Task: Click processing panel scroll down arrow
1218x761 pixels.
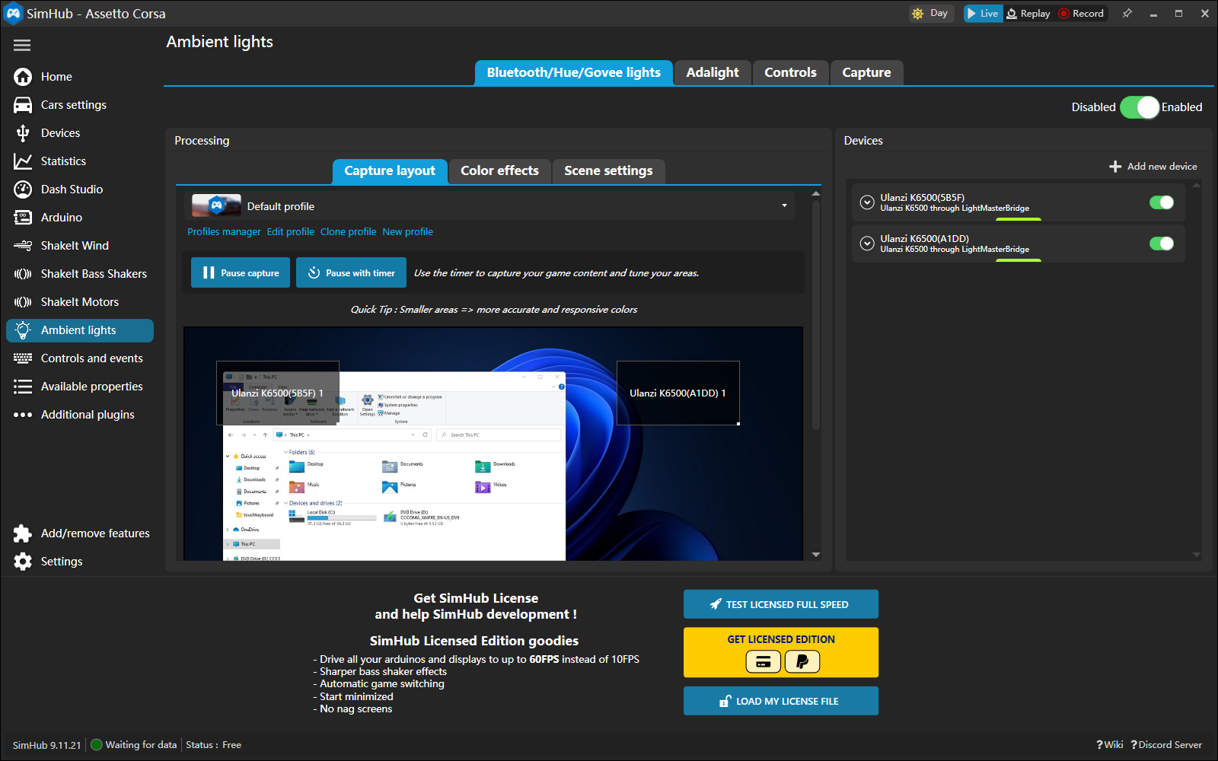Action: click(816, 555)
